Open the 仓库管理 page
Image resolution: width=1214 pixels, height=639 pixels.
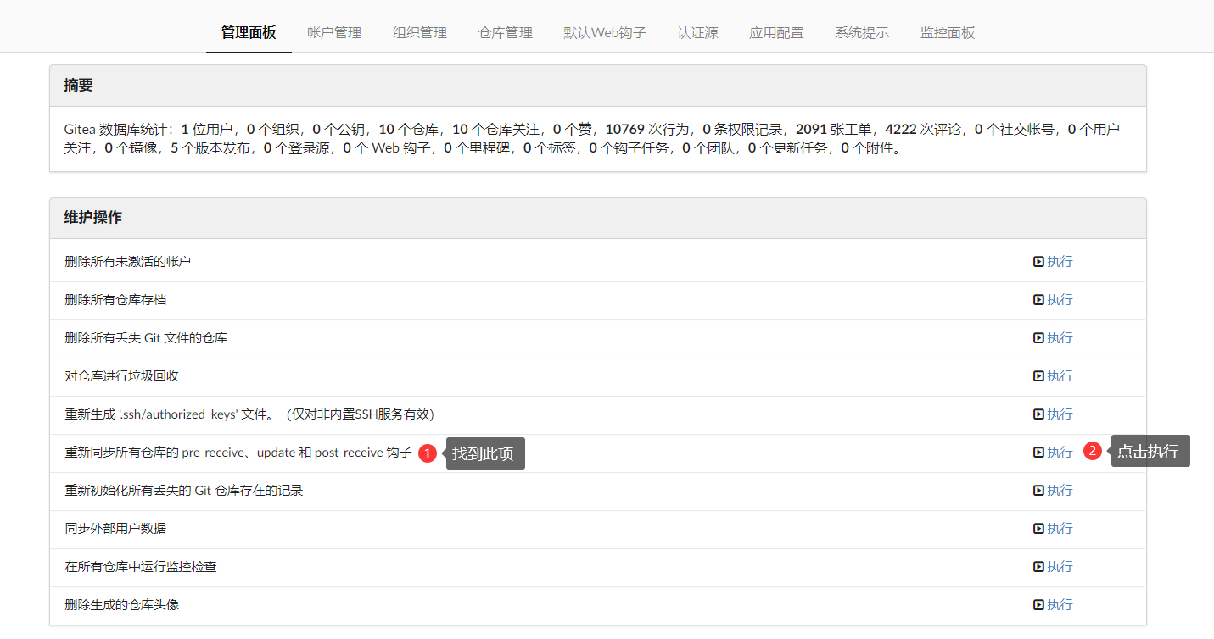point(505,32)
